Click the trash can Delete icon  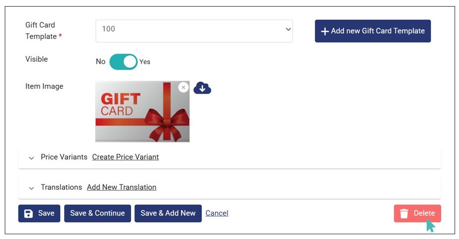tap(404, 214)
